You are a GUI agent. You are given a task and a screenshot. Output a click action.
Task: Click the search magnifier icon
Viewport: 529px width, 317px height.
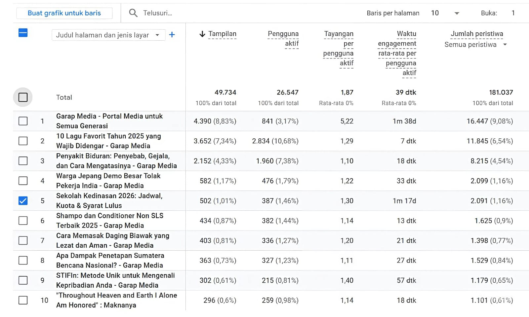pyautogui.click(x=133, y=13)
